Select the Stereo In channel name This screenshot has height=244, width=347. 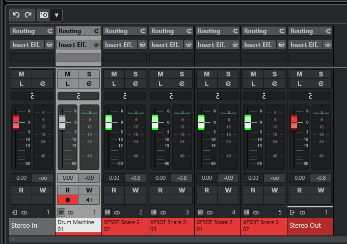pos(32,226)
